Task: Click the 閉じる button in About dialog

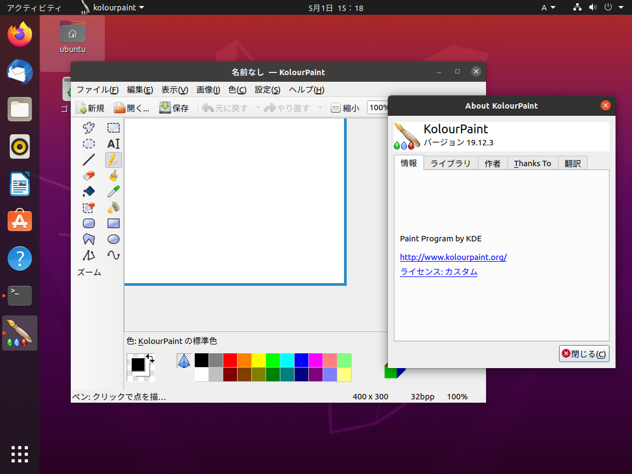Action: [584, 353]
